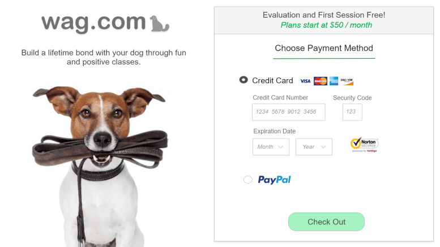Click the dog silhouette icon beside wag.com
This screenshot has width=440, height=247.
(x=159, y=23)
